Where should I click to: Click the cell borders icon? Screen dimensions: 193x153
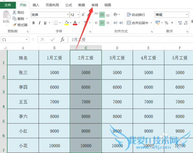[x=56, y=23]
